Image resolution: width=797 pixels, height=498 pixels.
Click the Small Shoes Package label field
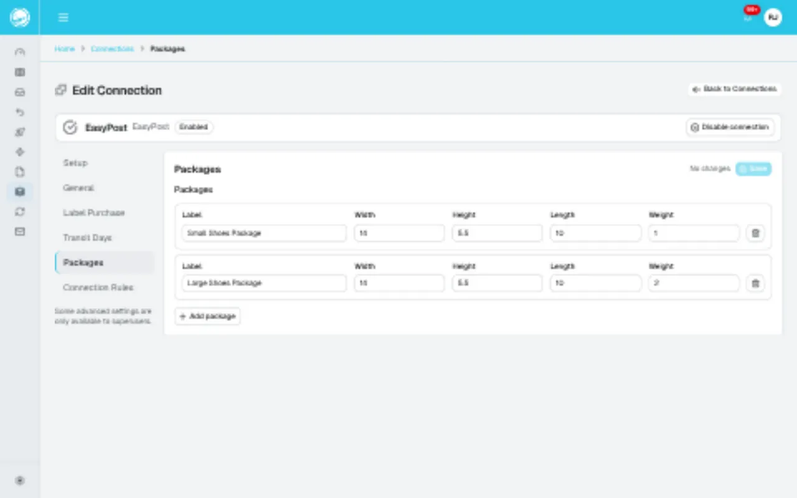pos(264,233)
